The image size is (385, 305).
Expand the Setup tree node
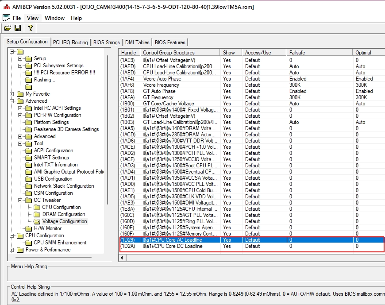pos(20,58)
